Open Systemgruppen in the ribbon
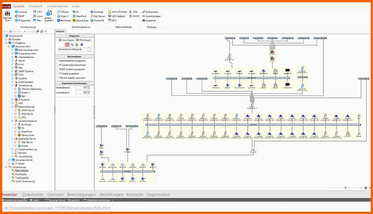373x214 pixels. tap(151, 16)
